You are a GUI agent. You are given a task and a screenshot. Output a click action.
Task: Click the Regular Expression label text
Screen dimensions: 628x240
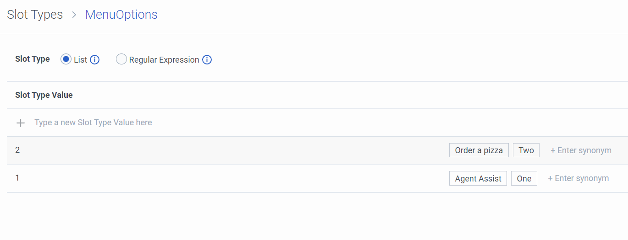(x=164, y=60)
